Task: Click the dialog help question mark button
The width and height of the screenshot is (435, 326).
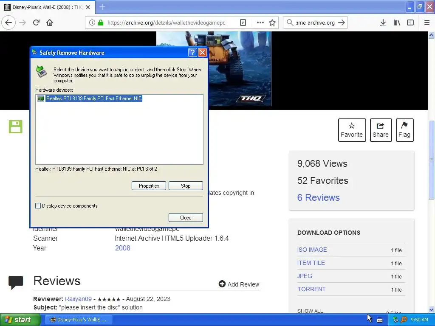Action: coord(192,52)
